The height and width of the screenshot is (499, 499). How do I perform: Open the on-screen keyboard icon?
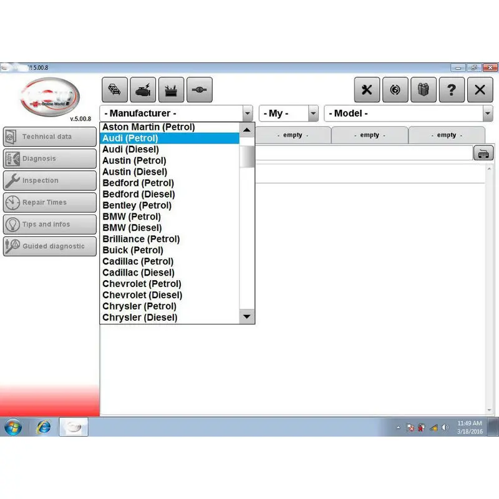click(x=483, y=153)
